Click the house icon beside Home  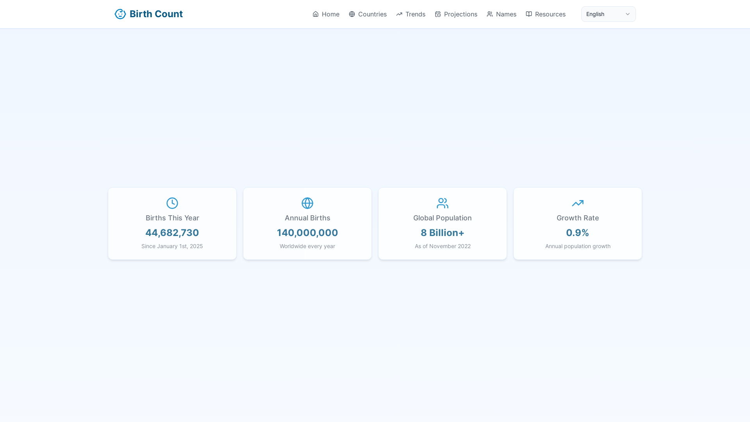pyautogui.click(x=316, y=14)
